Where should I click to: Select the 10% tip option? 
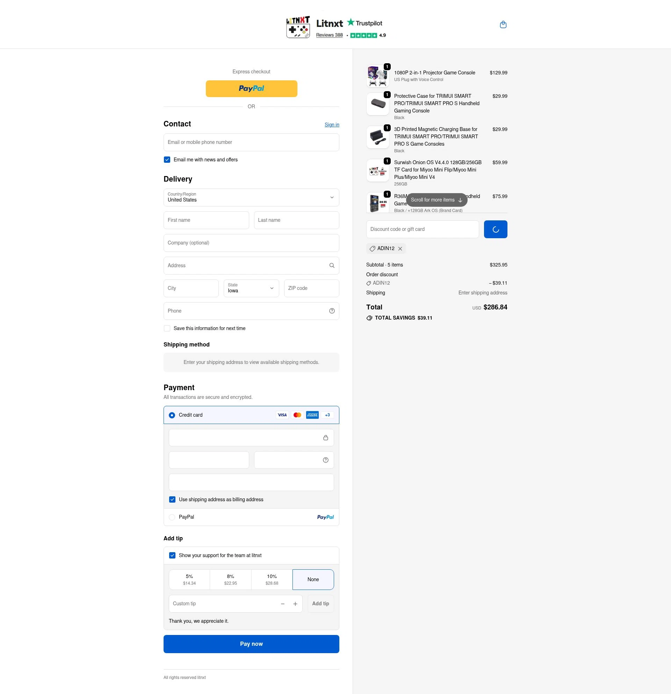coord(272,579)
